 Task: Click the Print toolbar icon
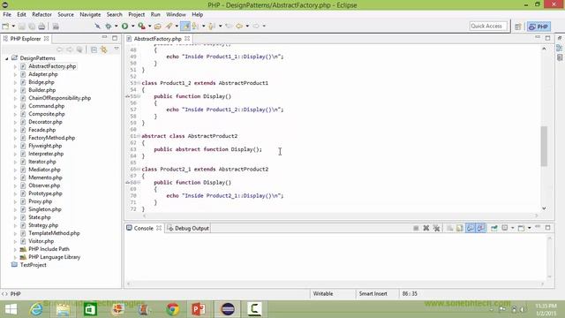click(41, 26)
